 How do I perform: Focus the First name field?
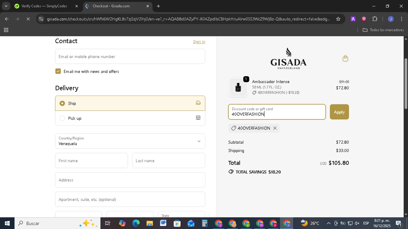(91, 161)
